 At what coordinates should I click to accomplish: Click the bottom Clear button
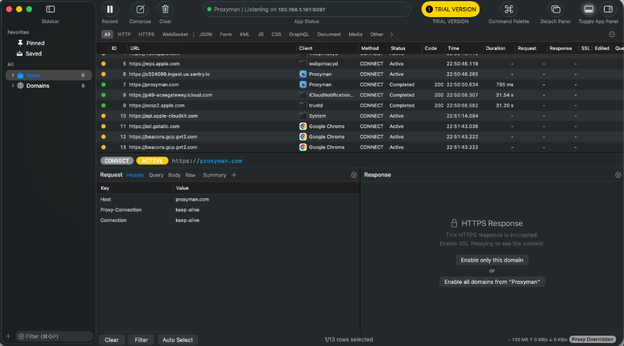point(112,340)
